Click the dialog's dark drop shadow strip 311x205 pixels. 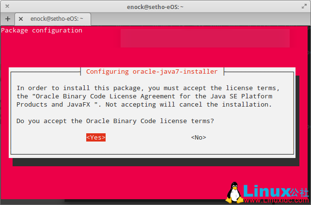click(155, 162)
